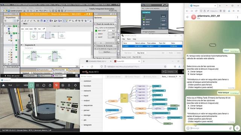
Task: Click the red failure injection icon in Factory IO
Action: click(56, 85)
